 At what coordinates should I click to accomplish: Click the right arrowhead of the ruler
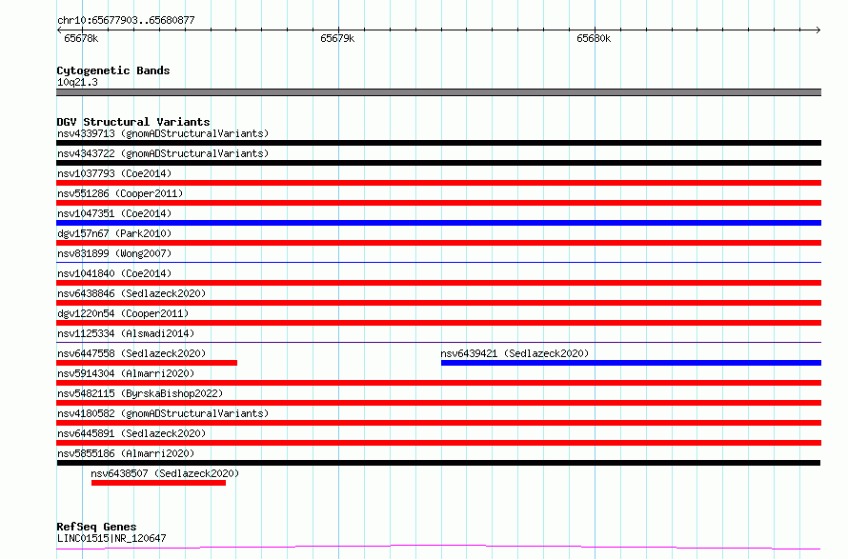click(818, 30)
